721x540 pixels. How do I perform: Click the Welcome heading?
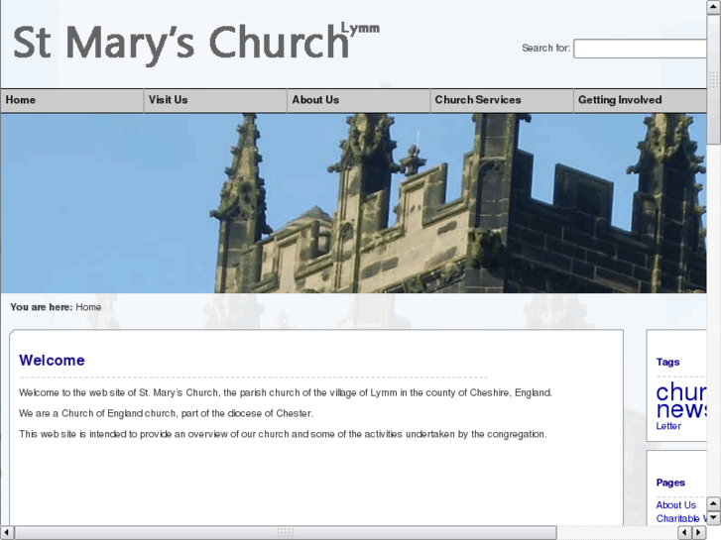coord(52,361)
